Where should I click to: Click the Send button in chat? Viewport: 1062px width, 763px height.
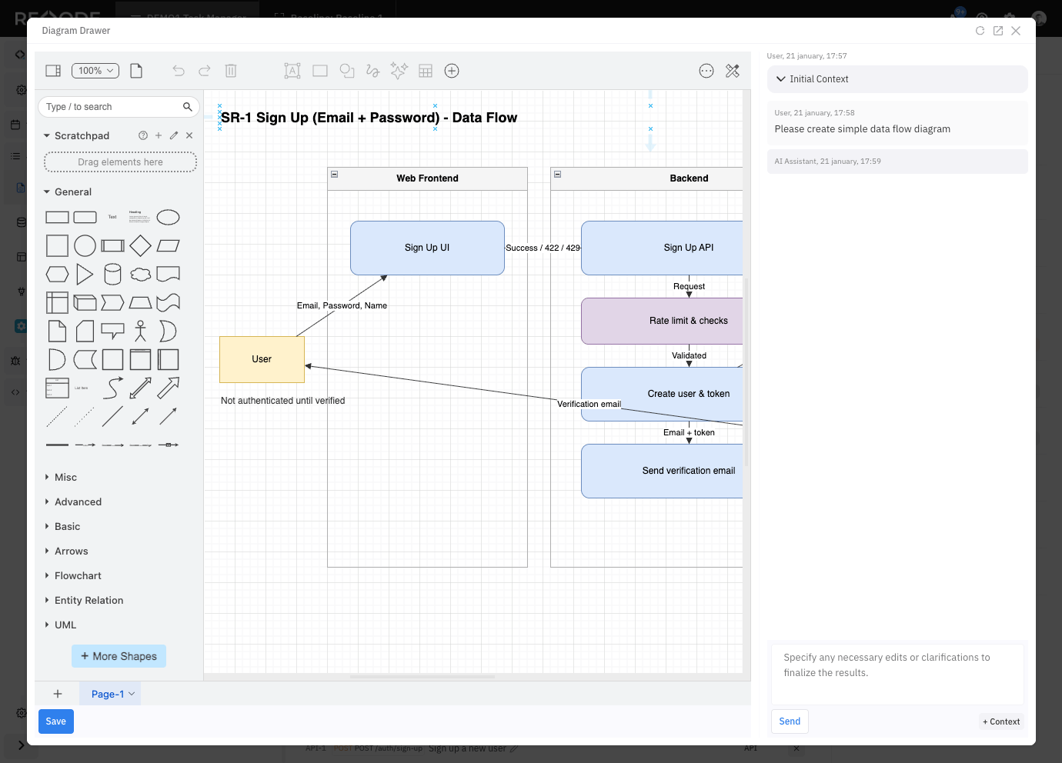pos(790,721)
